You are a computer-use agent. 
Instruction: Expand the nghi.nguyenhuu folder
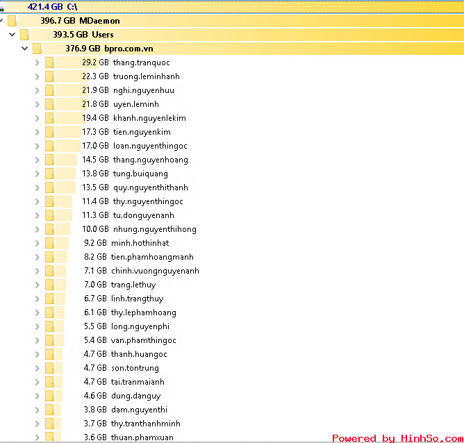coord(37,90)
